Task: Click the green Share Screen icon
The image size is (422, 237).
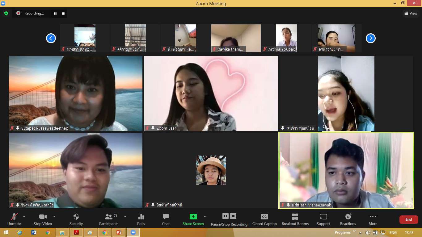Action: coord(193,217)
